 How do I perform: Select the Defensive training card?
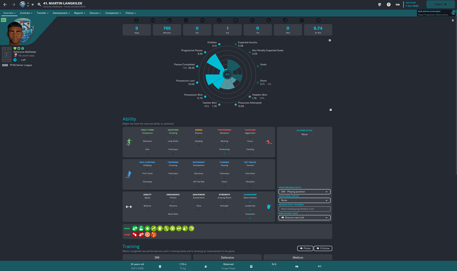228,258
